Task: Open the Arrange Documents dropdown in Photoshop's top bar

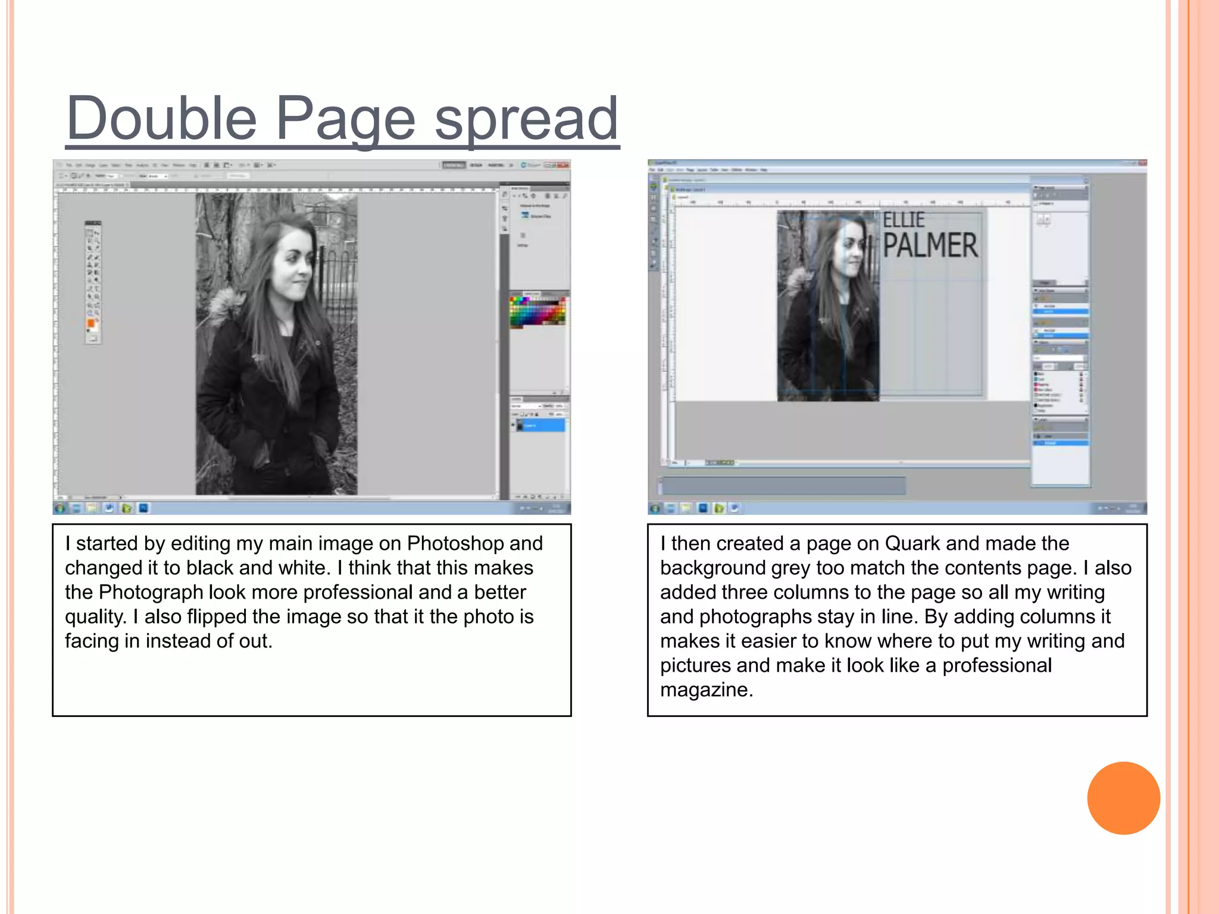Action: pyautogui.click(x=259, y=165)
